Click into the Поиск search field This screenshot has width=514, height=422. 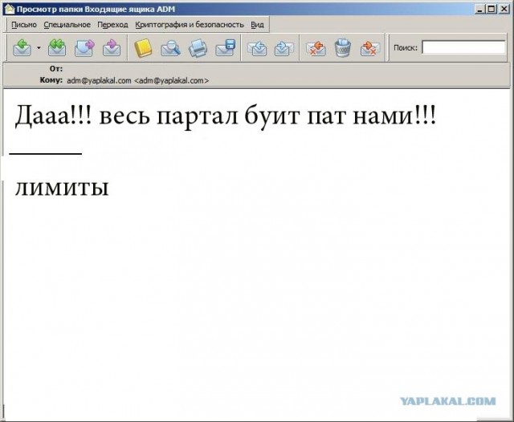[x=463, y=47]
